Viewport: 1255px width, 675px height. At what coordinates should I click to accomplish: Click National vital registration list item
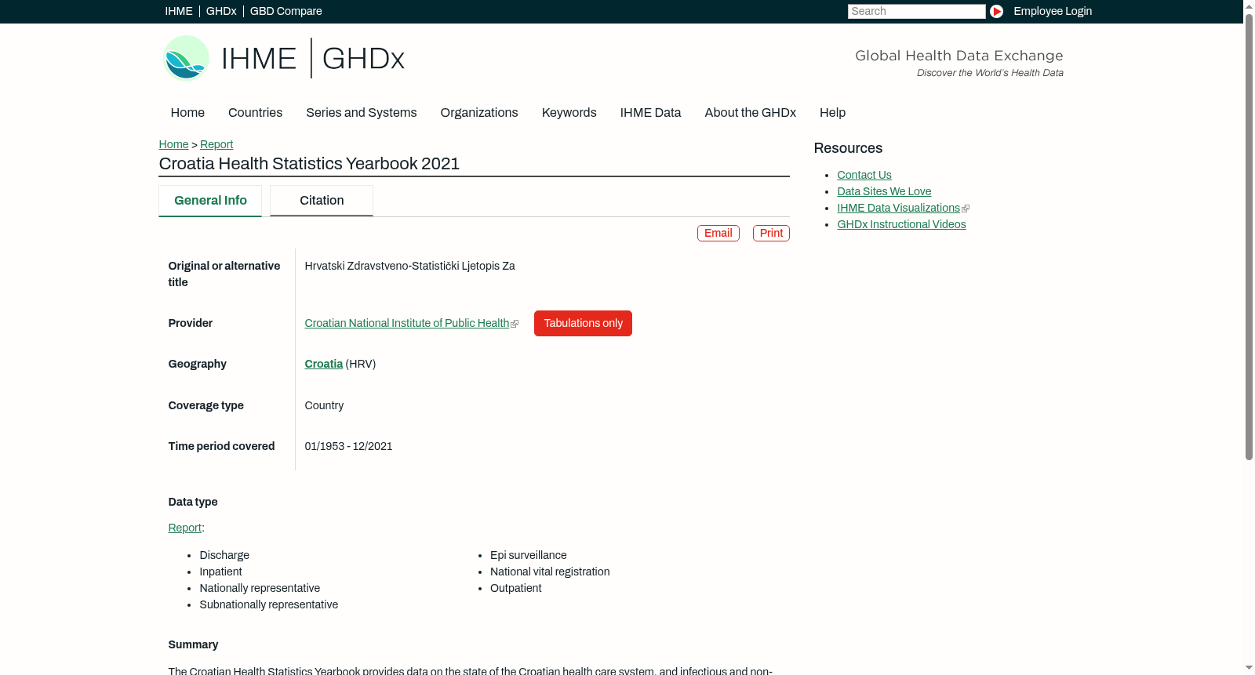(x=550, y=572)
